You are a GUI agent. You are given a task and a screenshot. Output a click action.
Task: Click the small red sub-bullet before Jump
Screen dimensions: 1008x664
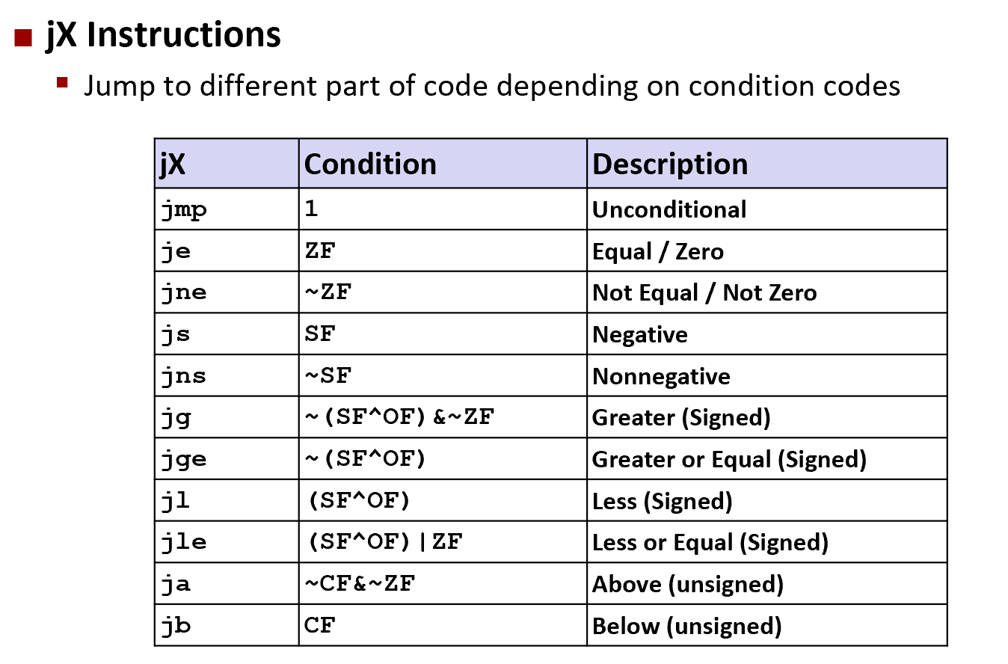tap(62, 81)
